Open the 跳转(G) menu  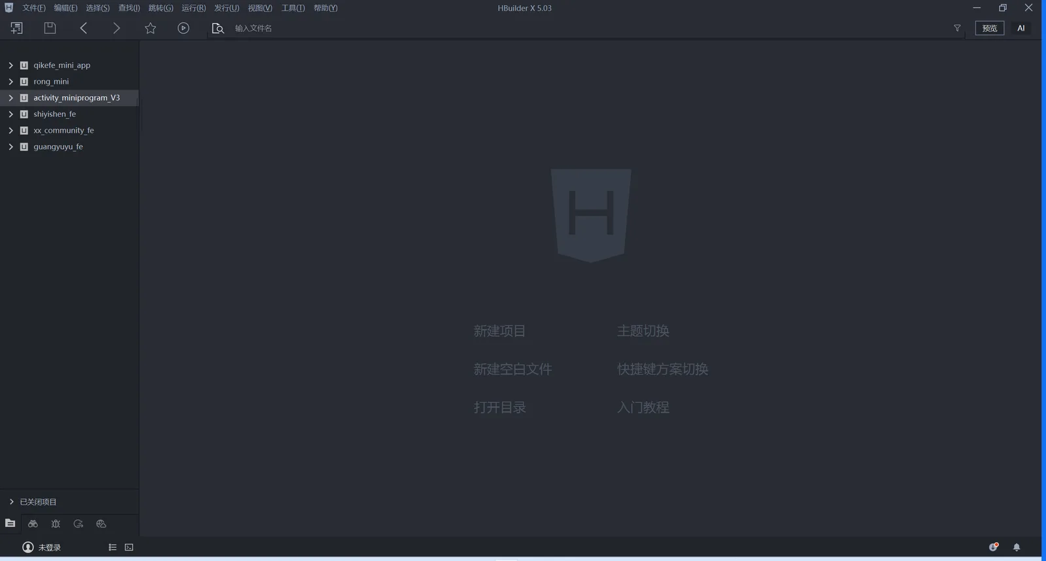[161, 8]
